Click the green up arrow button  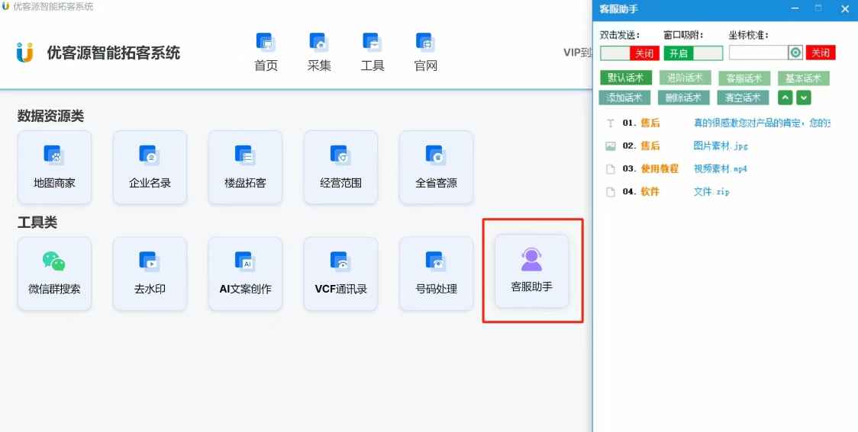(785, 98)
